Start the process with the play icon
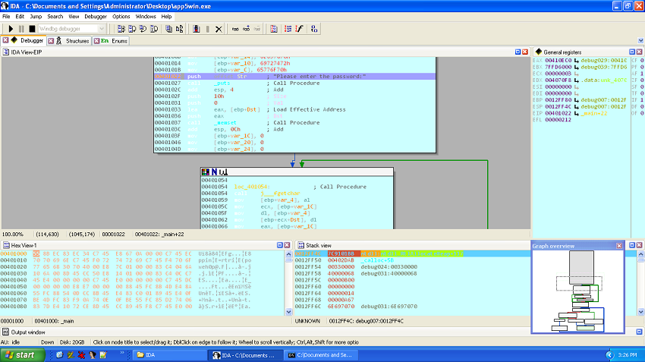The width and height of the screenshot is (645, 362). click(11, 29)
